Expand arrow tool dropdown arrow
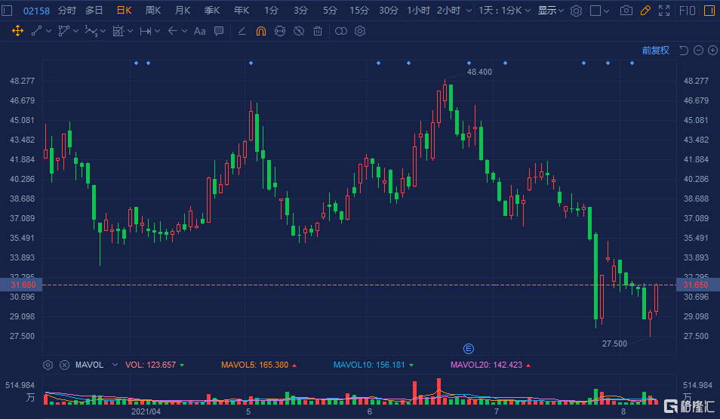720x419 pixels. pos(185,31)
